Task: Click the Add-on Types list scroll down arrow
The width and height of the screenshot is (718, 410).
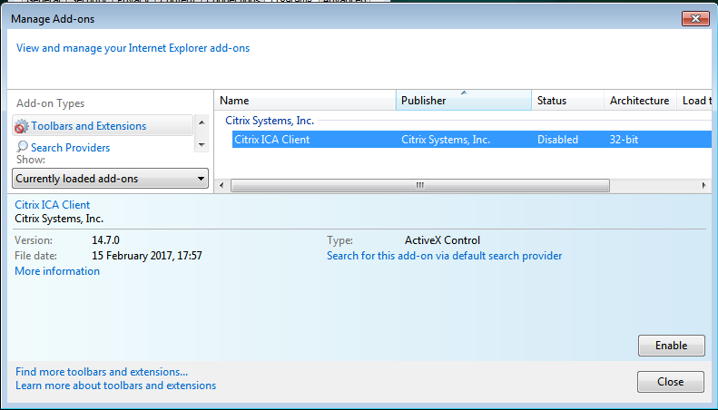Action: tap(202, 144)
